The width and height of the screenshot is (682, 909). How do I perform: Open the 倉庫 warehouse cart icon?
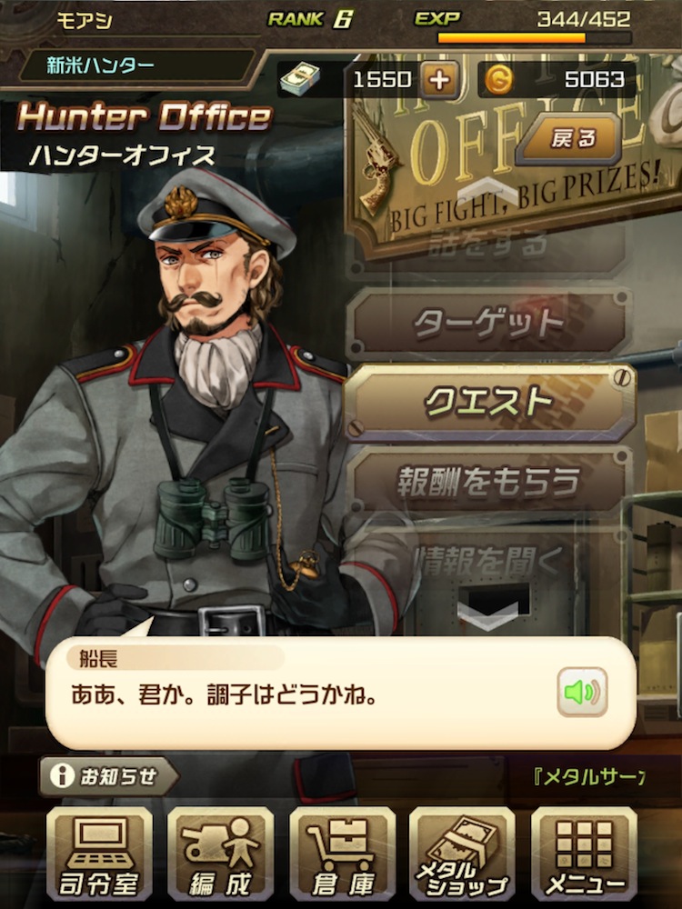pyautogui.click(x=342, y=854)
